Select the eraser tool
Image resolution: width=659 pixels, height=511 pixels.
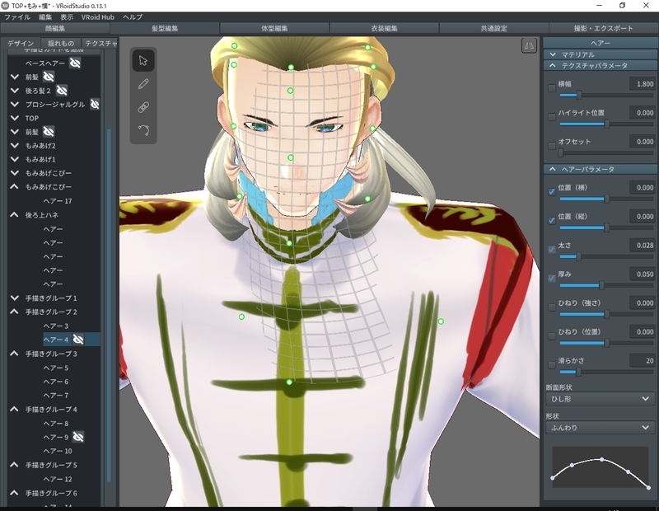tap(143, 107)
